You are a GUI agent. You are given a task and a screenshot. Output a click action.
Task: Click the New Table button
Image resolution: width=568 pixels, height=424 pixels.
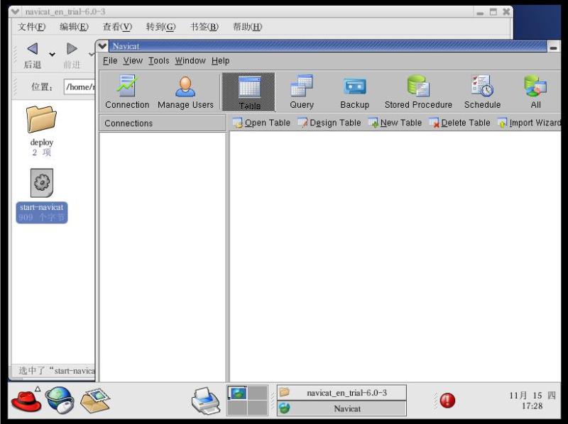point(395,123)
